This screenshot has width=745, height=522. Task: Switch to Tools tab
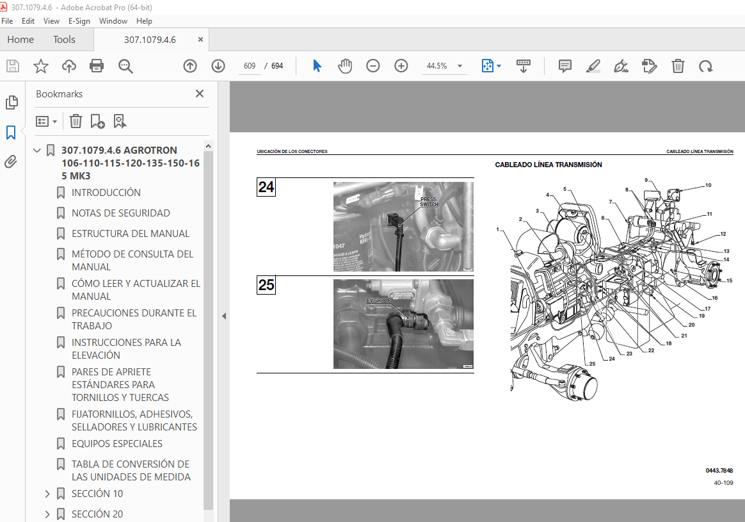[x=64, y=40]
